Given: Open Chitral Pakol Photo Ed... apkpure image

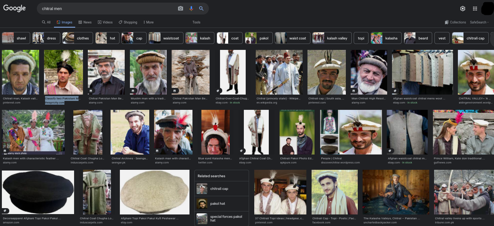Looking at the screenshot, I should coord(297,132).
